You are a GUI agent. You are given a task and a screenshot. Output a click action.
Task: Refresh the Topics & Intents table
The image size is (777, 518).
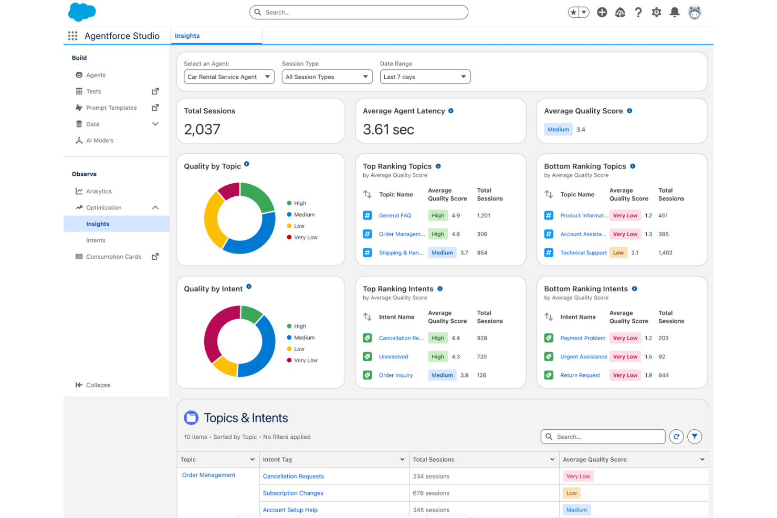[x=676, y=437]
